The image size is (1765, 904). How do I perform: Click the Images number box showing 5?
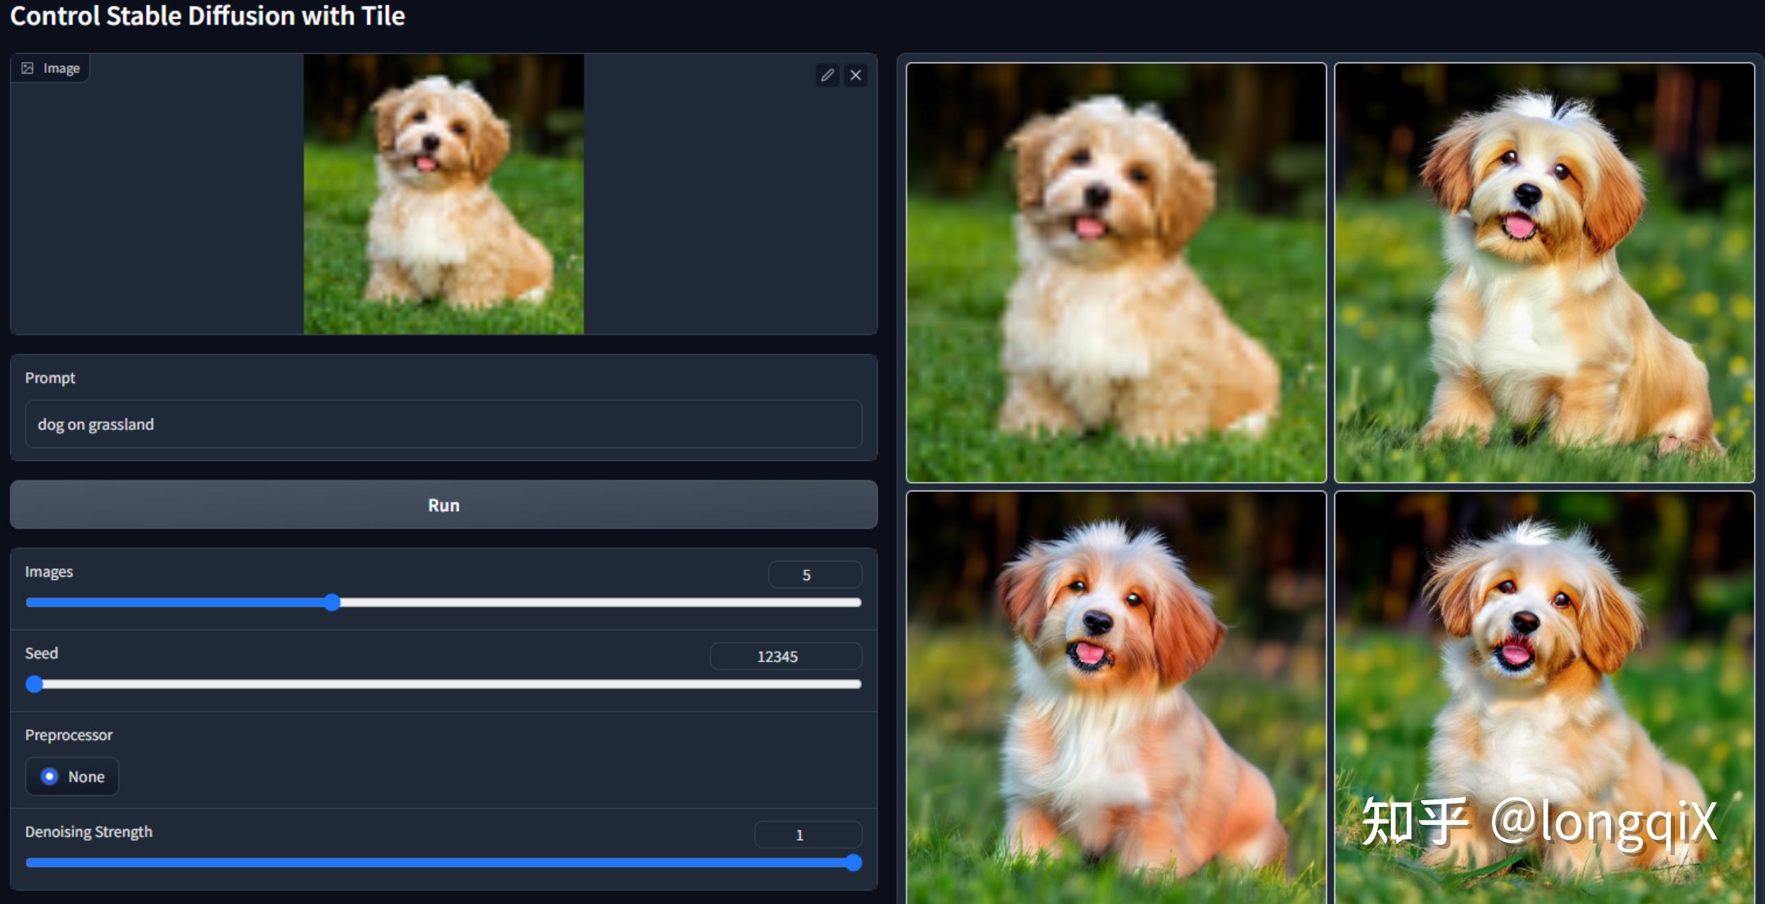point(814,574)
